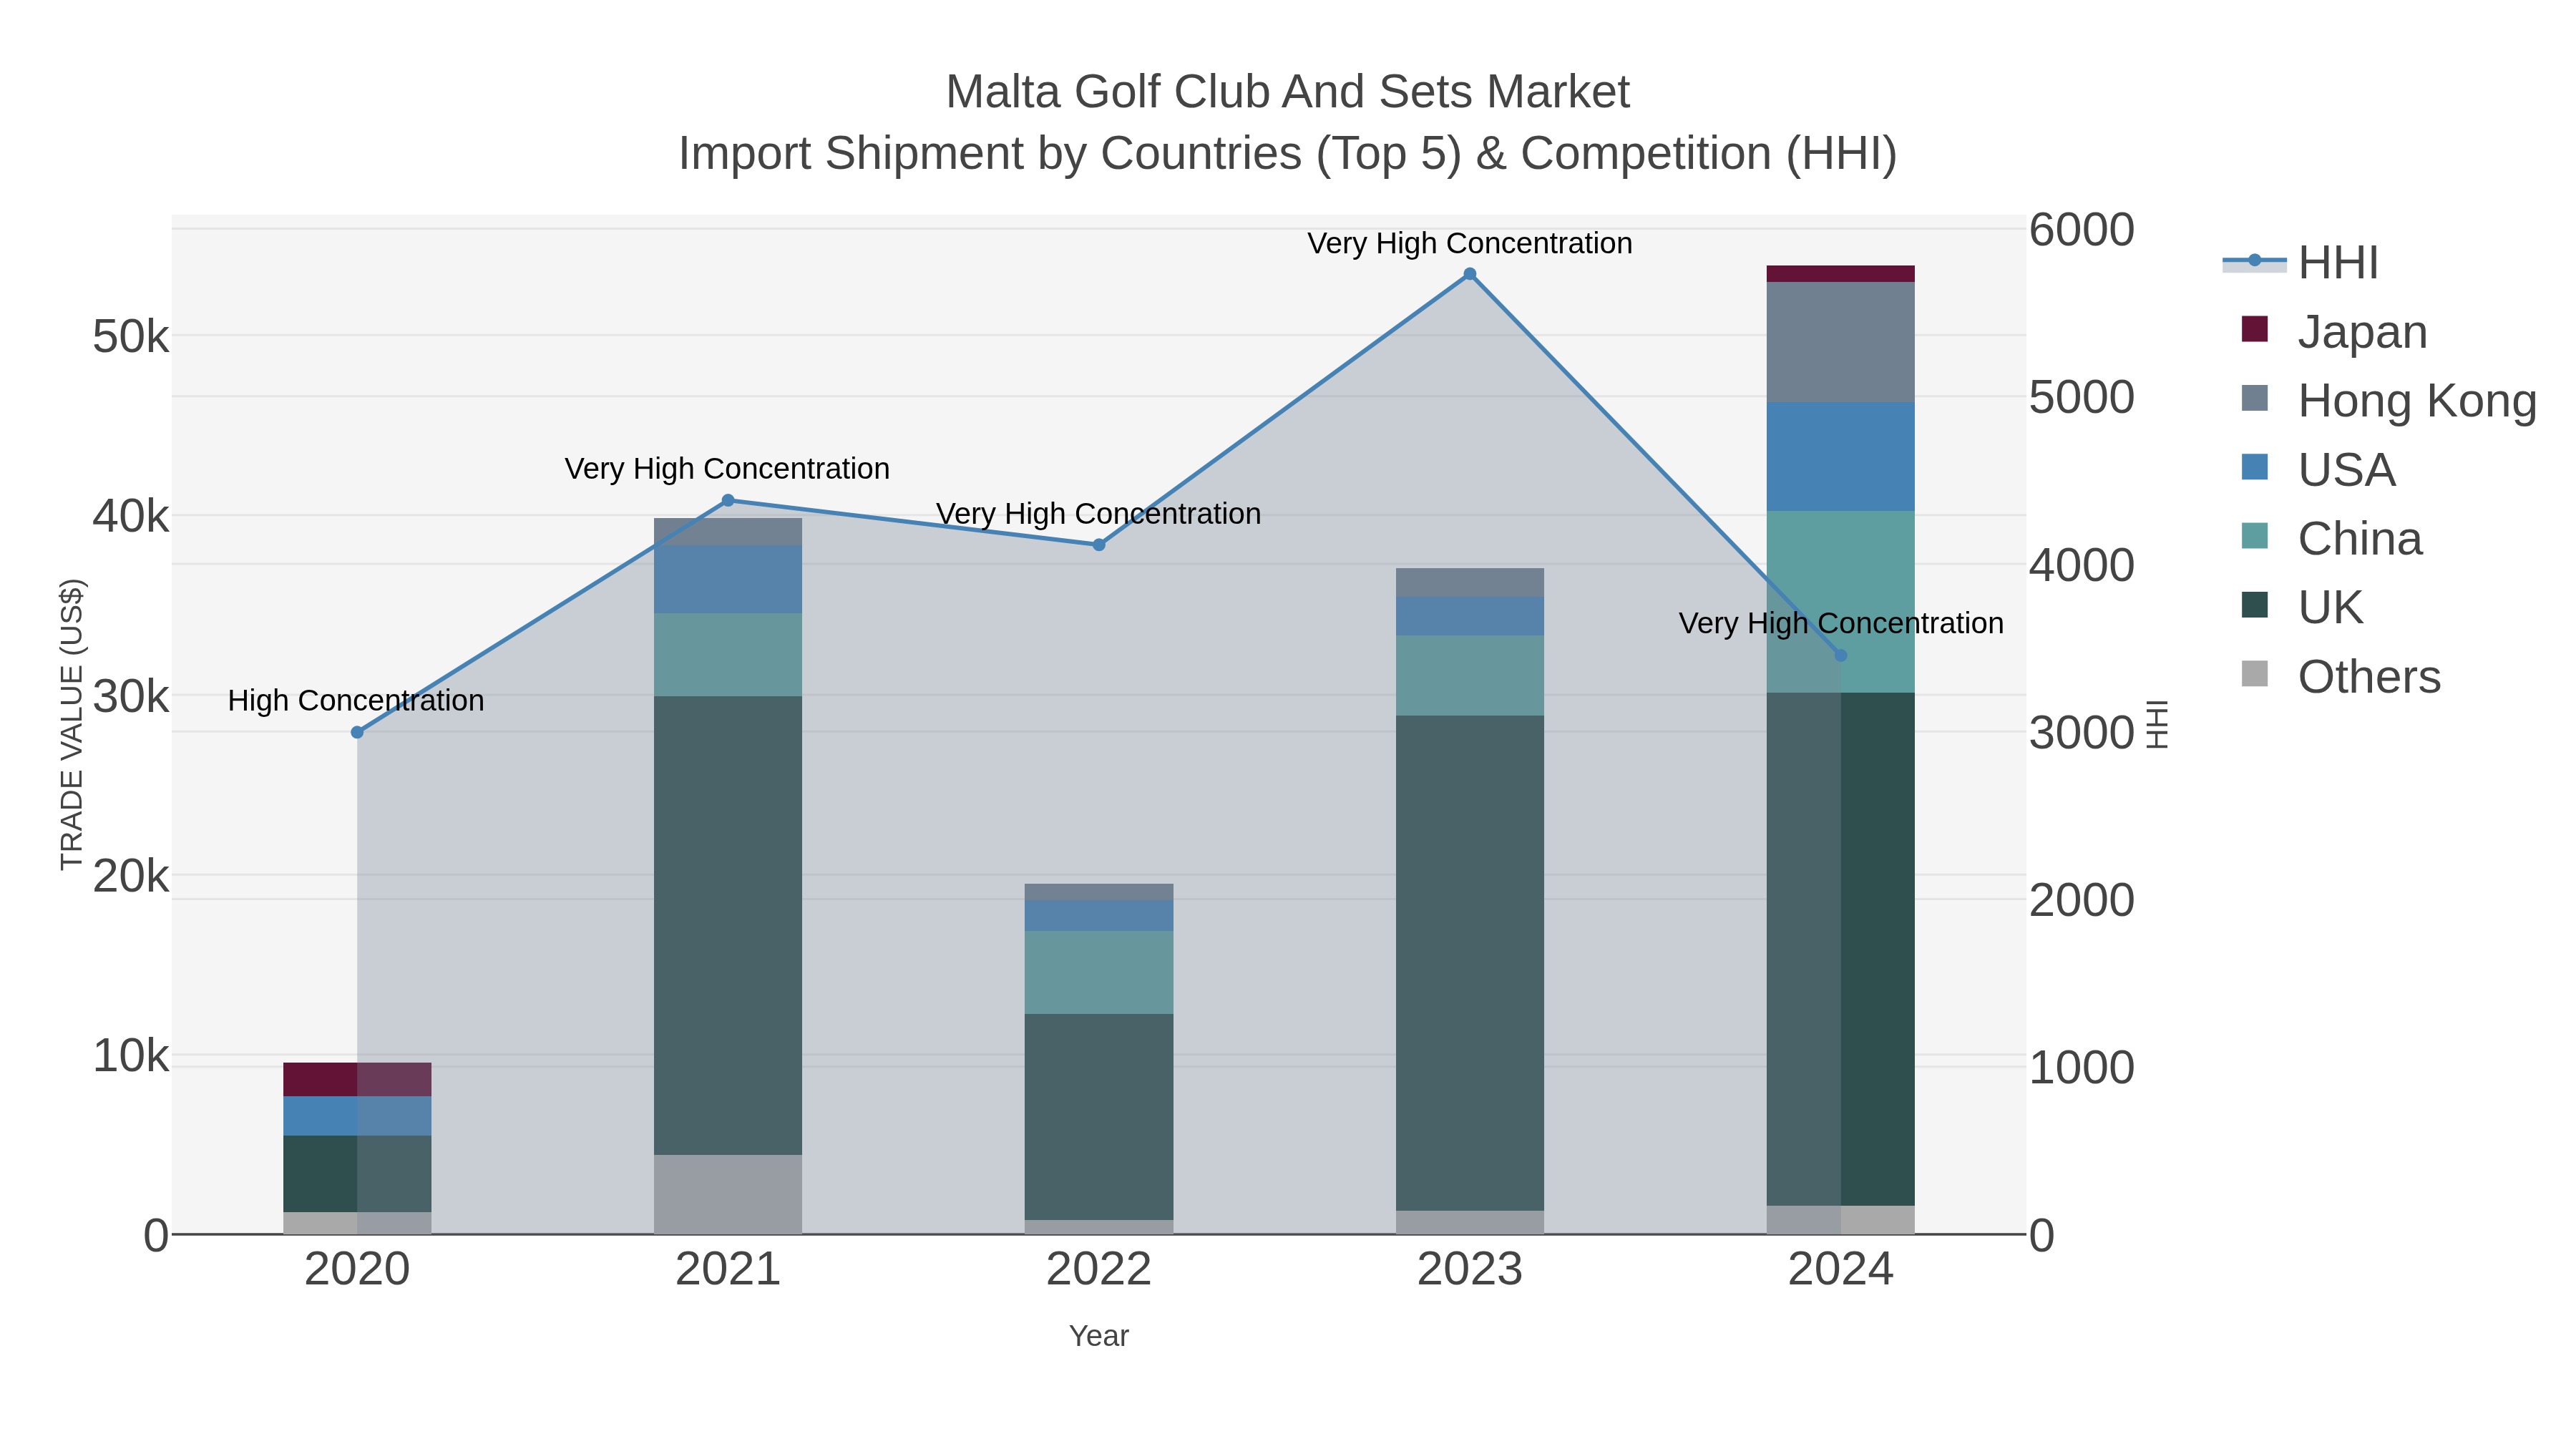Toggle the USA legend entry
The image size is (2576, 1449).
2318,469
